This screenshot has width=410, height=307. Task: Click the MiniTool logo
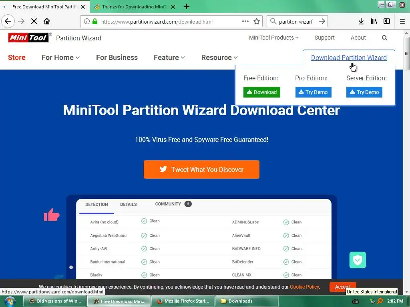point(28,38)
